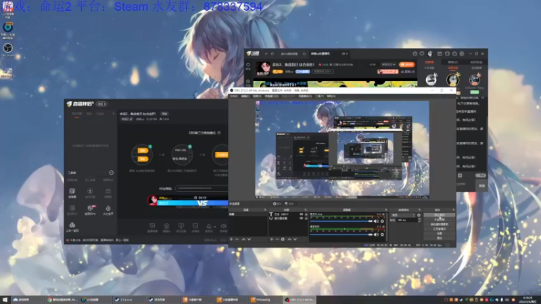Open the Tools menu in OBS
This screenshot has width=541, height=304.
[319, 96]
